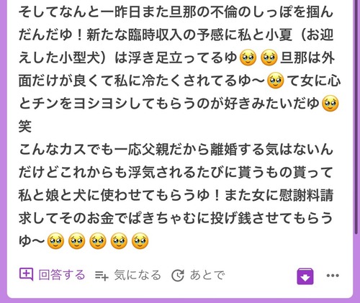Open the reply form via 回答する text
Image resolution: width=360 pixels, height=303 pixels.
coord(62,275)
